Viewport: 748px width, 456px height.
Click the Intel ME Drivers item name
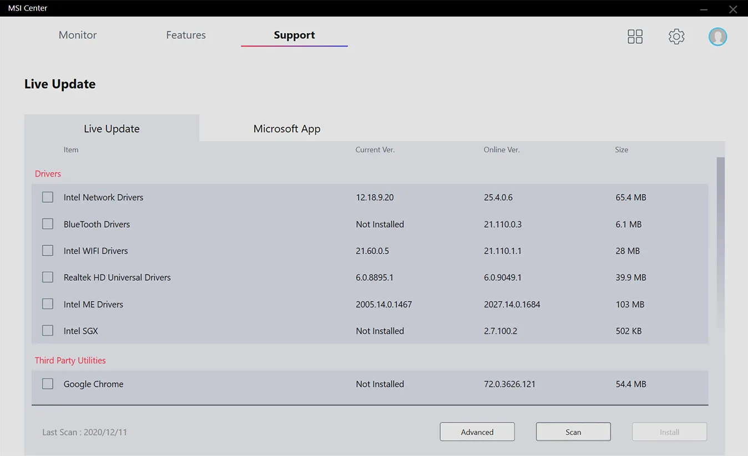[93, 304]
